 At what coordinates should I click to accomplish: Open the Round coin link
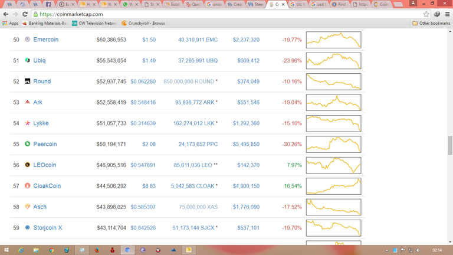pyautogui.click(x=42, y=81)
